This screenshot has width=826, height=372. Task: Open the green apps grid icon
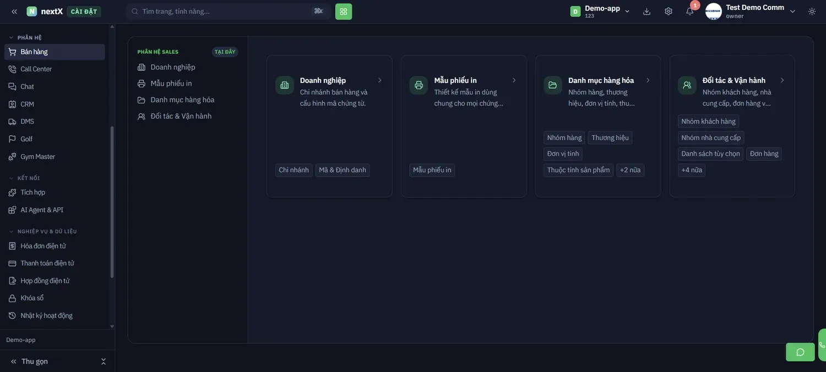point(344,12)
